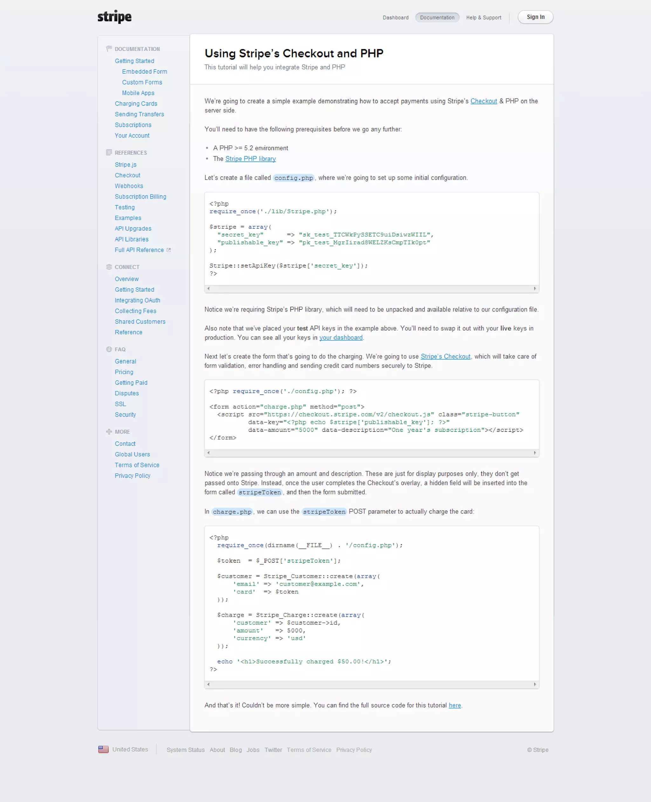Viewport: 651px width, 802px height.
Task: Open Connect Reference page
Action: click(128, 332)
